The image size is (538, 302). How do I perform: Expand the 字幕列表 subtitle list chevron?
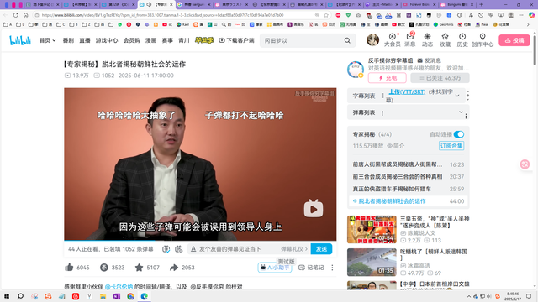click(x=457, y=96)
